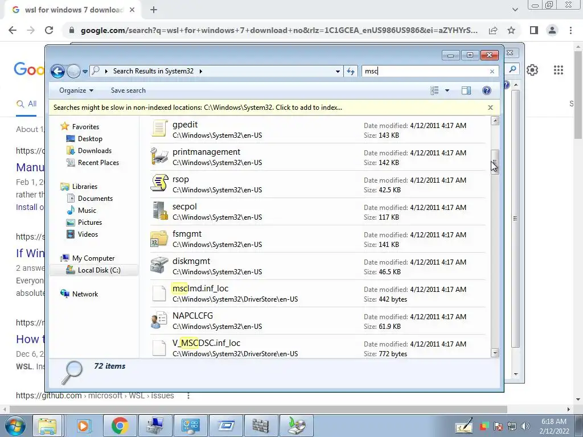This screenshot has width=583, height=437.
Task: Open Google settings gear icon
Action: pyautogui.click(x=532, y=70)
